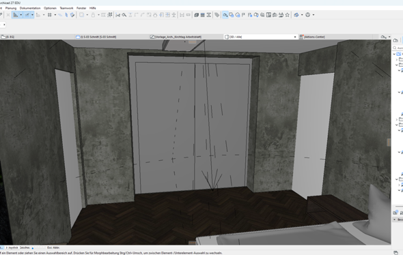This screenshot has height=255, width=403.
Task: Open the grid snap dropdown arrow
Action: (x=55, y=15)
